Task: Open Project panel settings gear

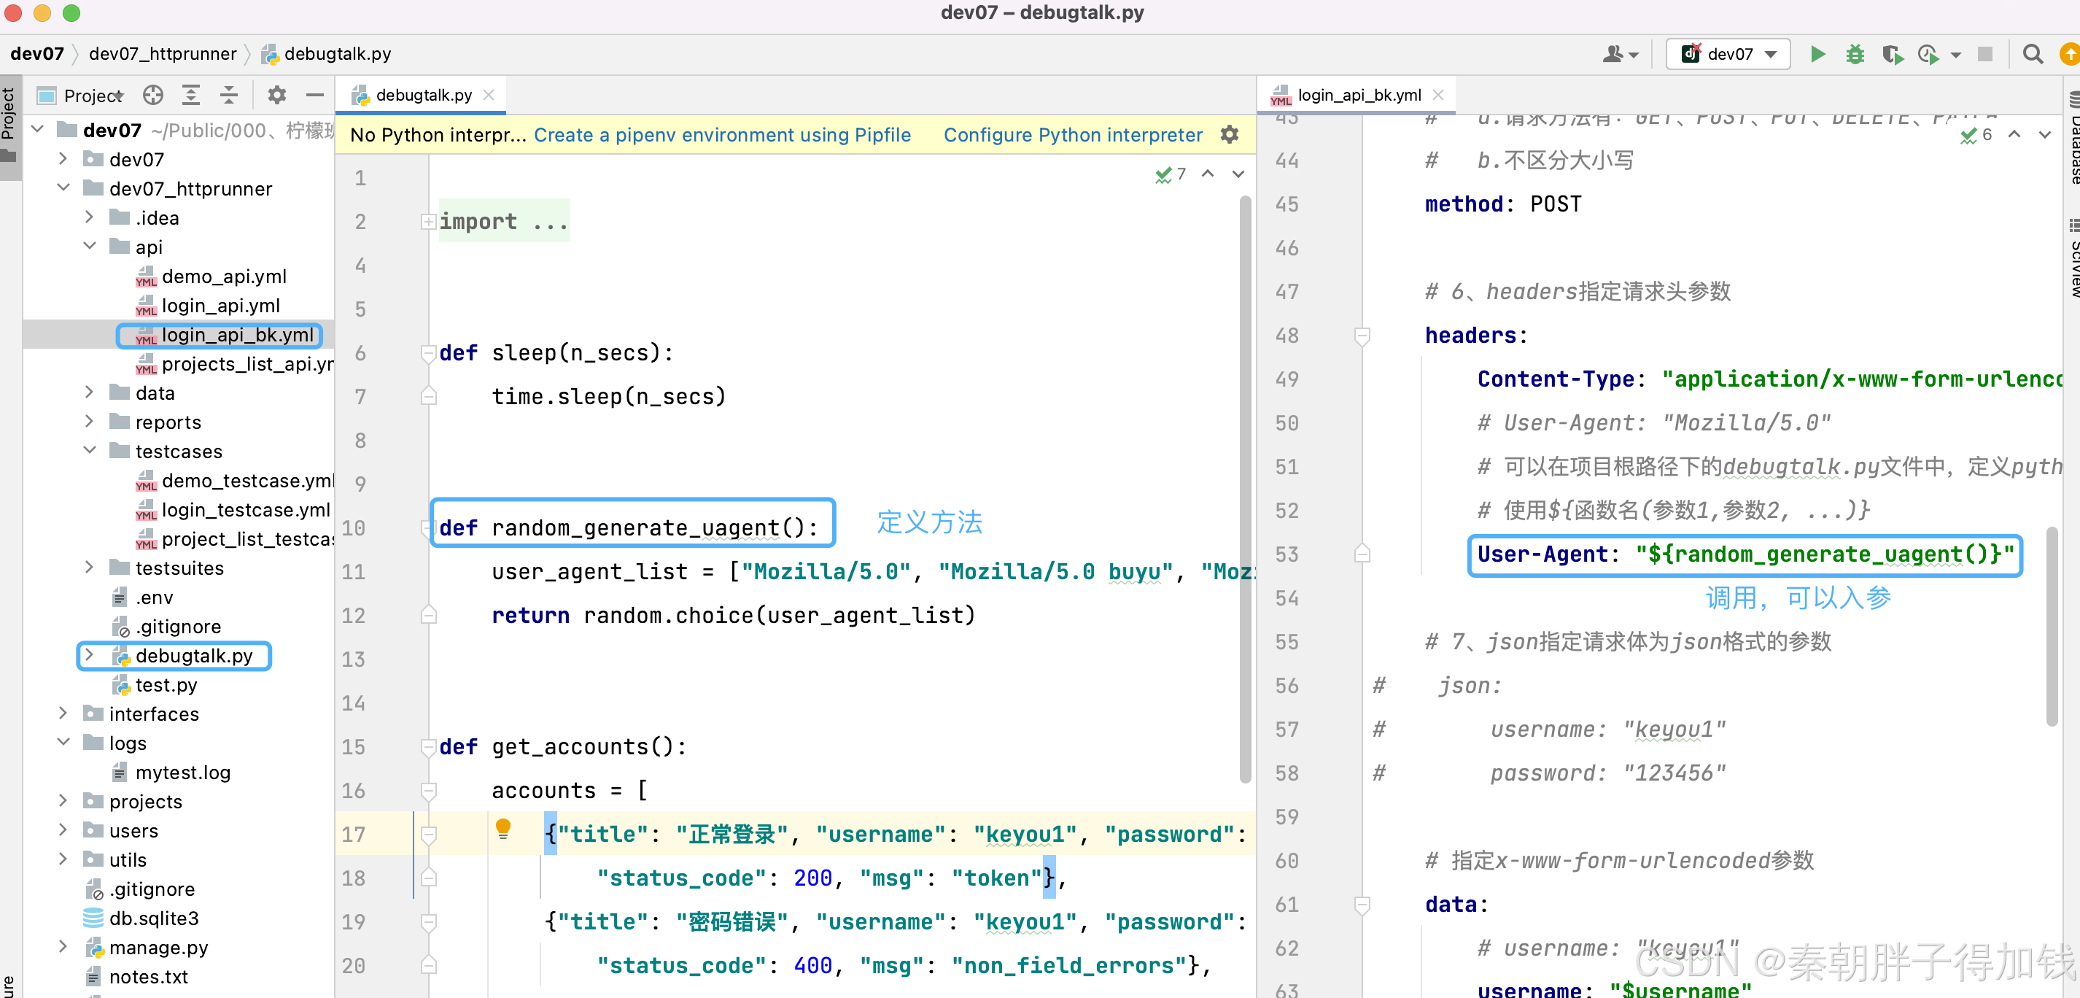Action: (277, 96)
